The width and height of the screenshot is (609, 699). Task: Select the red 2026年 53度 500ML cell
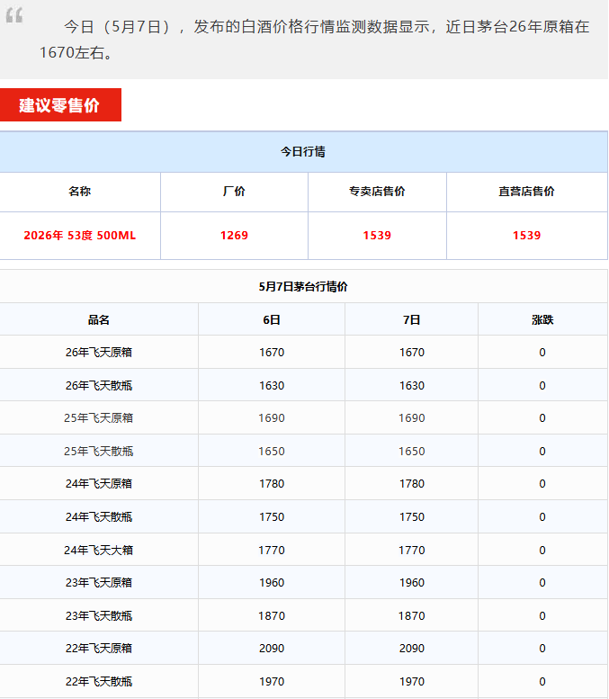80,236
